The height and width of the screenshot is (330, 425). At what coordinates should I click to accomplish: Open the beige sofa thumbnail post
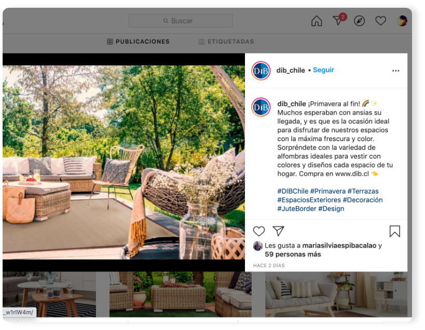pos(336,294)
